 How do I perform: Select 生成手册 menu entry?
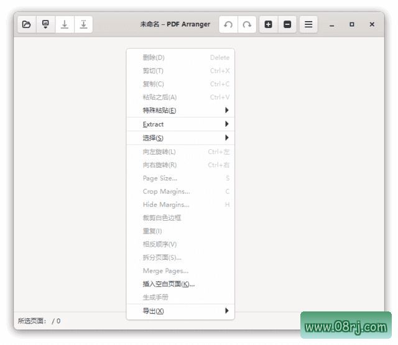tap(180, 297)
